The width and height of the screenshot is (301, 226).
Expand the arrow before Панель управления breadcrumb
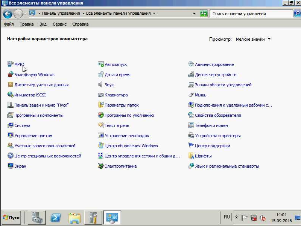pyautogui.click(x=39, y=13)
